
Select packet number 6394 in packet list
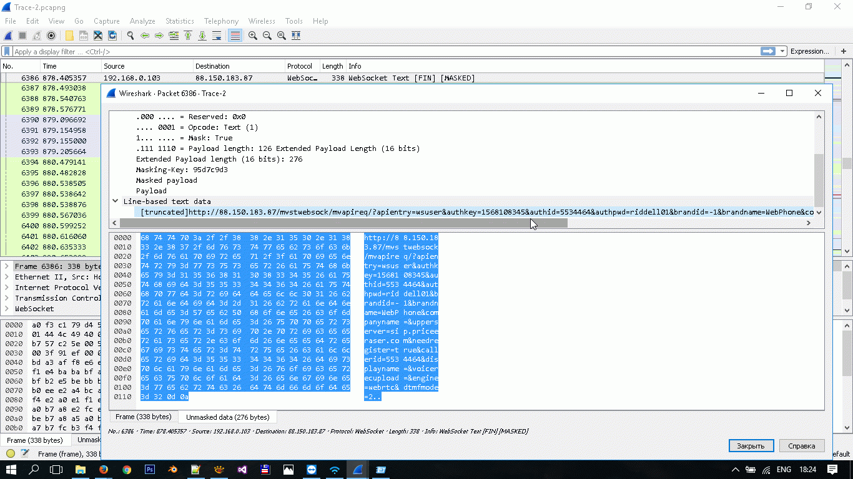click(50, 162)
